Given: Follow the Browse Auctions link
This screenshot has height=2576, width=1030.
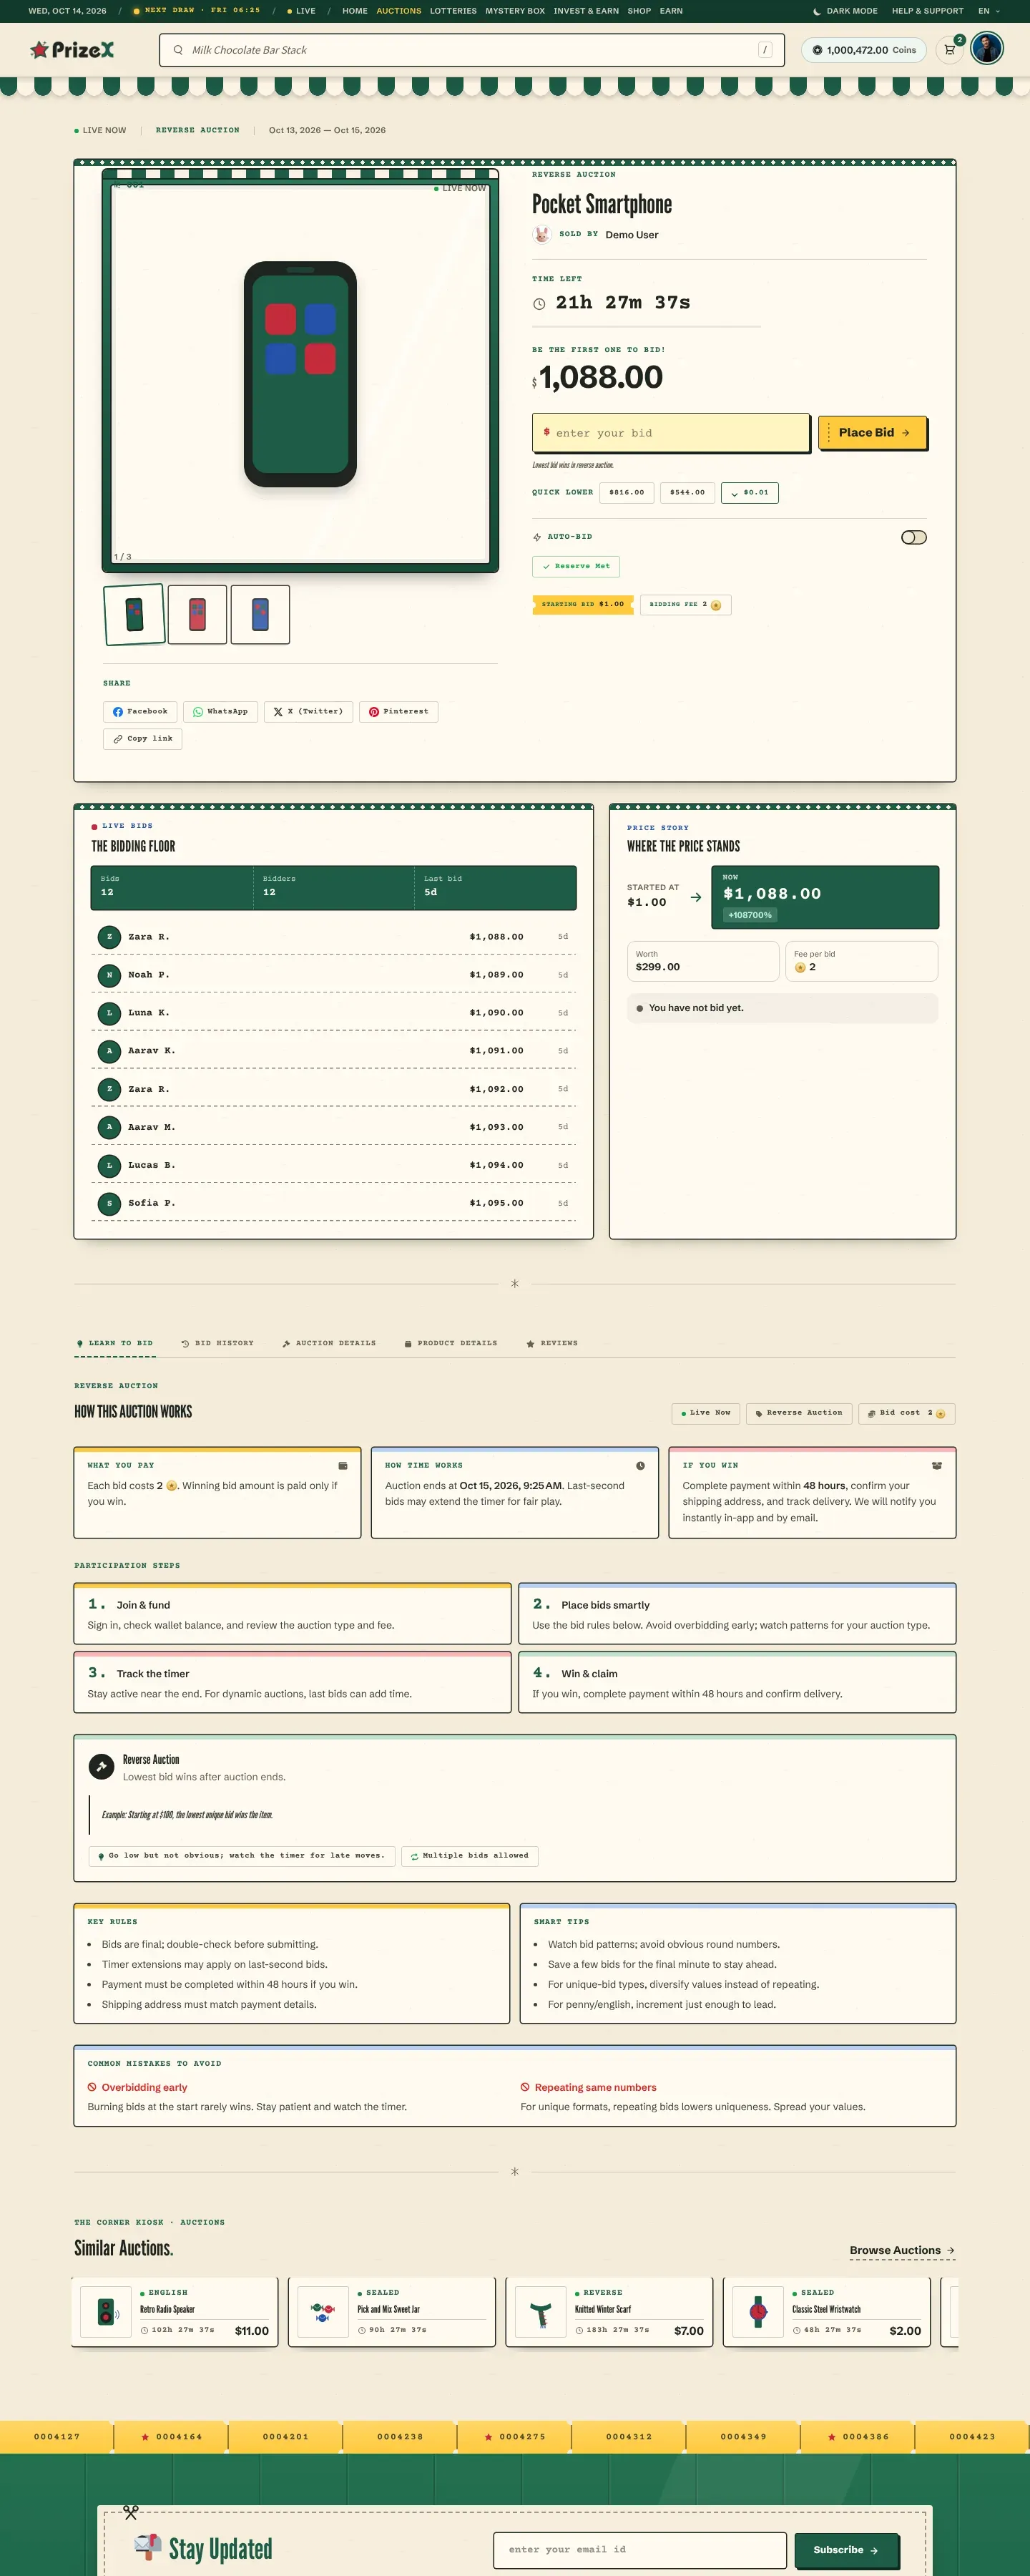Looking at the screenshot, I should [902, 2250].
